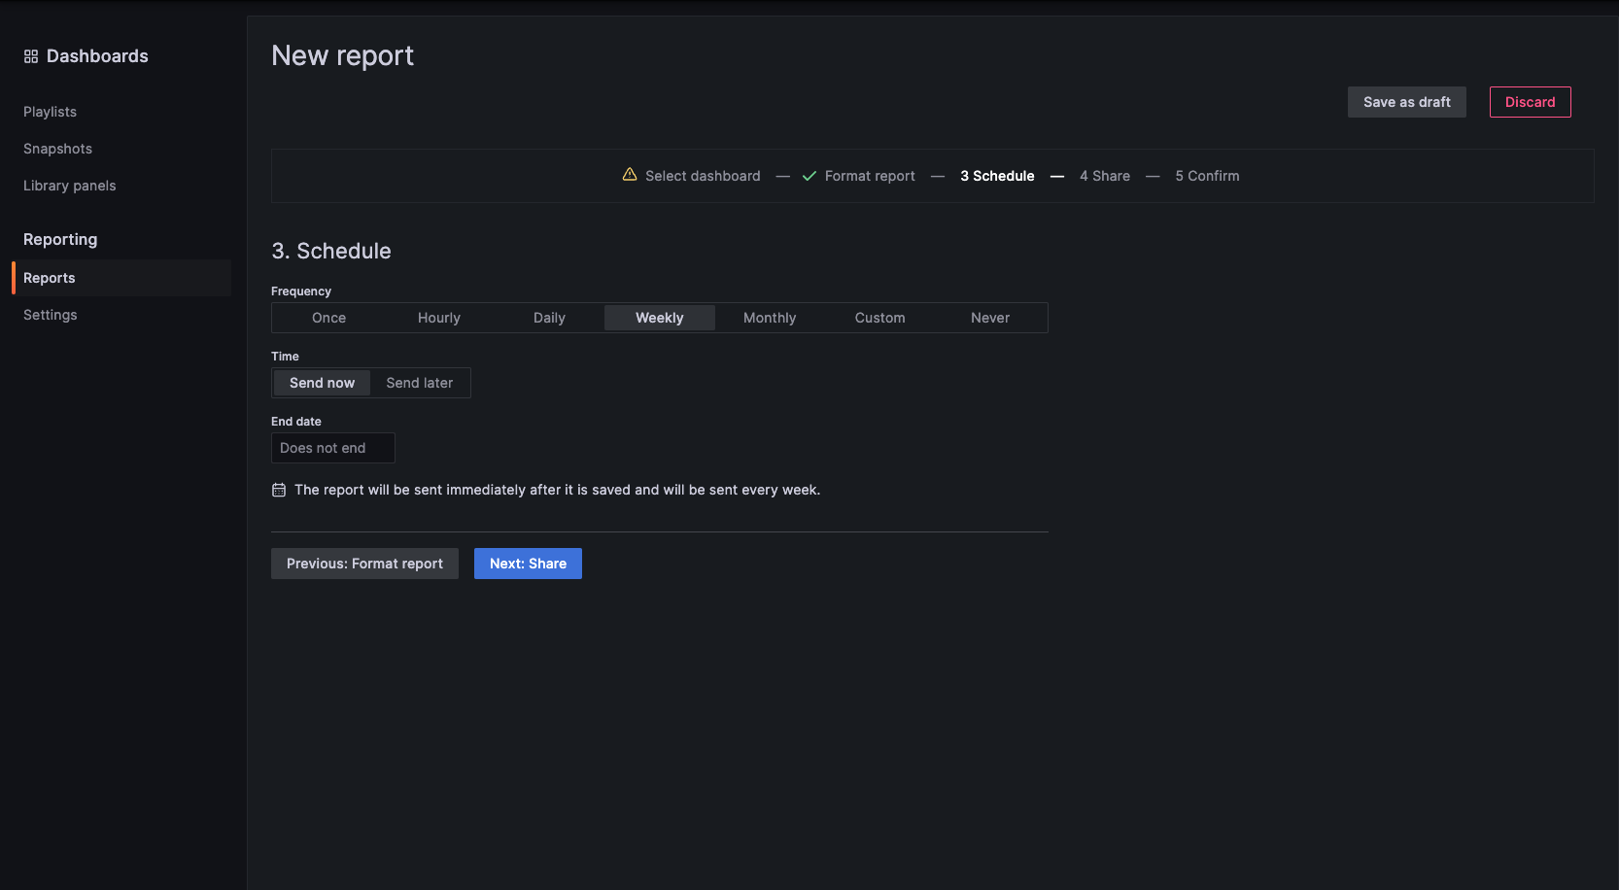Open the End date field
The image size is (1619, 890).
332,448
